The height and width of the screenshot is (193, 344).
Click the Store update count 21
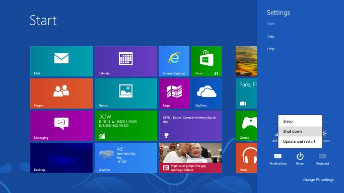coord(216,73)
